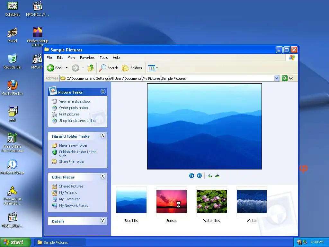Open the Views dropdown button
The height and width of the screenshot is (247, 329).
[153, 68]
